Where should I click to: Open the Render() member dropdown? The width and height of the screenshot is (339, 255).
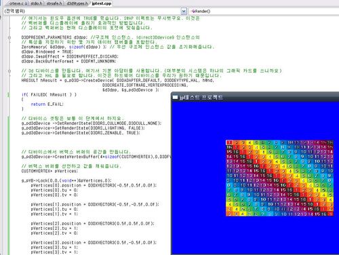click(264, 11)
